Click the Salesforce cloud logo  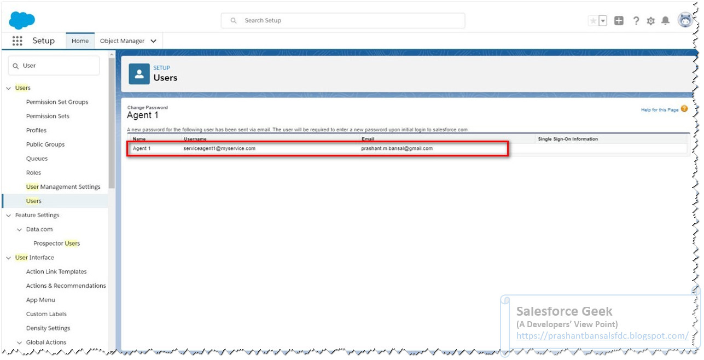(22, 20)
